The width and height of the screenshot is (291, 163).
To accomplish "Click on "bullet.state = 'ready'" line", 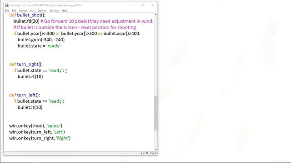I will 39,46.
